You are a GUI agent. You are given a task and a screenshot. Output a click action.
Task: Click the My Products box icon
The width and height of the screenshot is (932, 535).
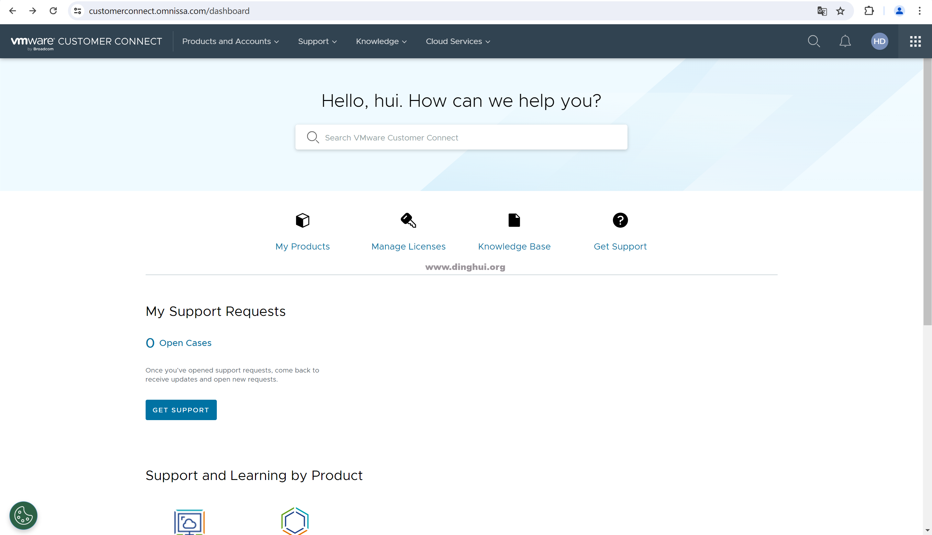click(x=302, y=220)
